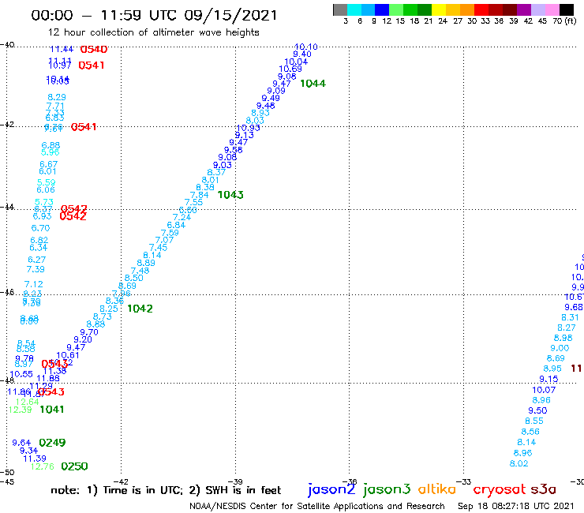This screenshot has height=513, width=584.
Task: Select the dark blue 12 ft legend swatch
Action: click(382, 9)
